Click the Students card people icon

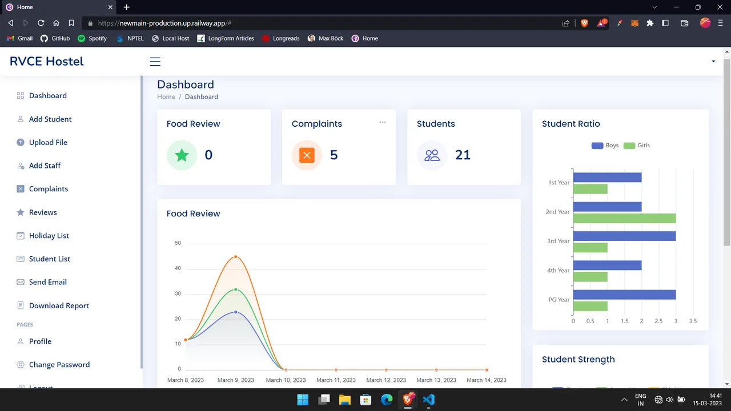(432, 155)
